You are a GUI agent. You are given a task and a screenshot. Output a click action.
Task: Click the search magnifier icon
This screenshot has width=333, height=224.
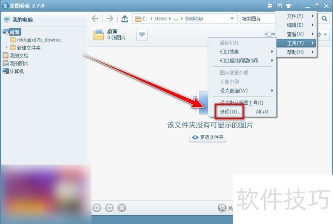(324, 18)
